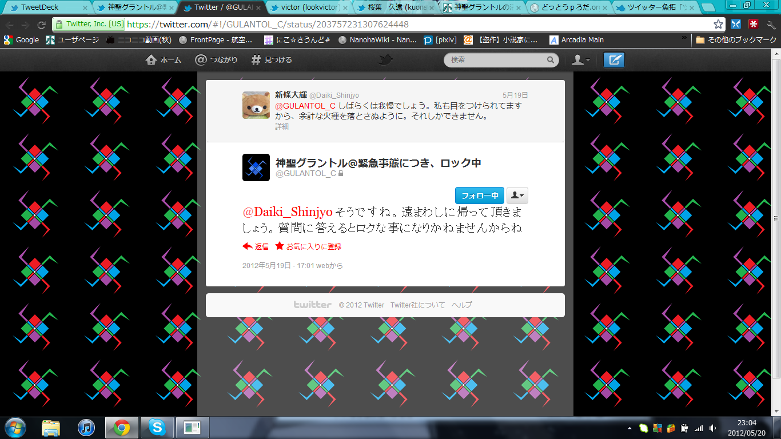Expand bookmarks overflow chevron

[684, 38]
